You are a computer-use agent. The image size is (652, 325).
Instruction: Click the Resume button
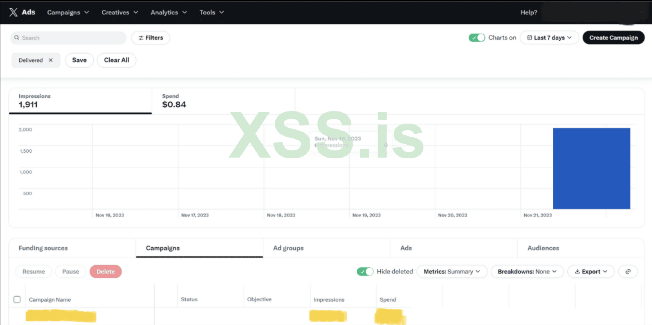[34, 272]
